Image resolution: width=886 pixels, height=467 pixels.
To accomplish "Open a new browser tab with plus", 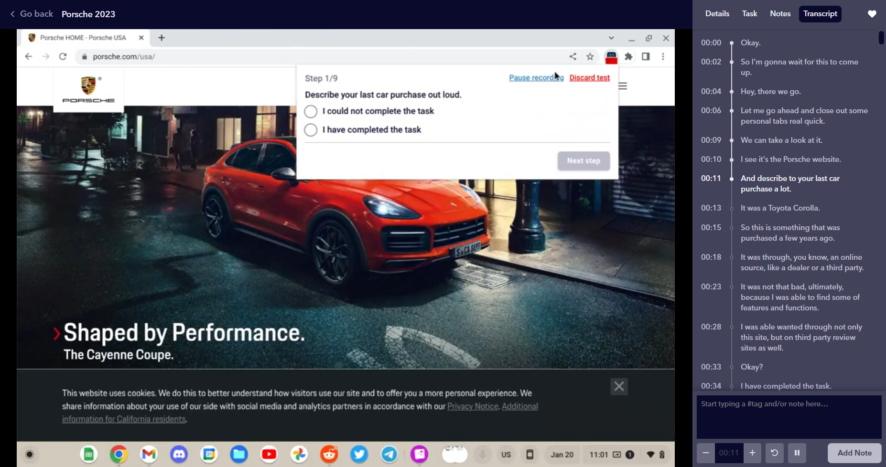I will tap(162, 38).
